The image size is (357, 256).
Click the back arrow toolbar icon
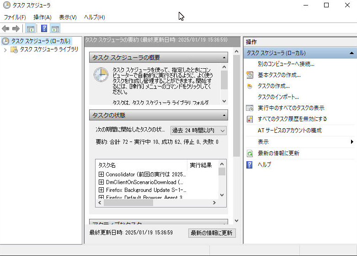[5, 28]
